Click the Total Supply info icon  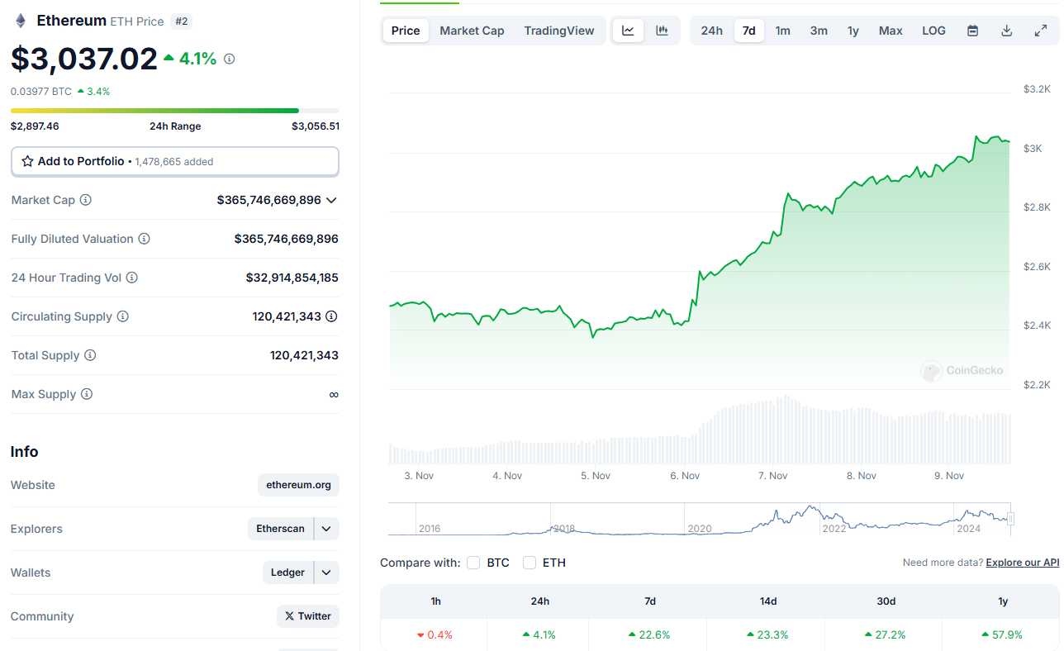point(90,355)
